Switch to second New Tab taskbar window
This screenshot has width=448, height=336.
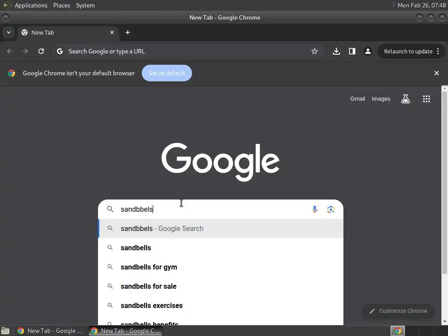126,331
